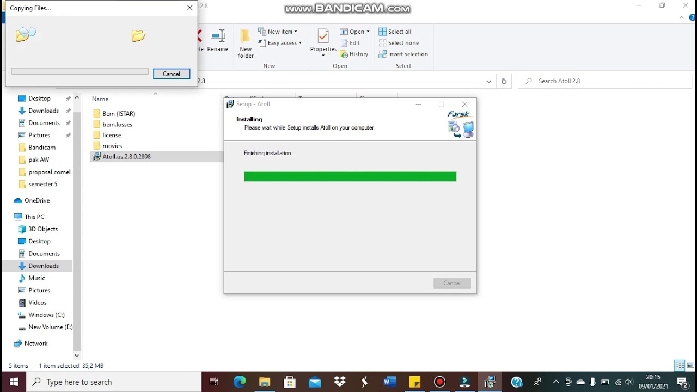The width and height of the screenshot is (697, 392).
Task: Open Microsoft Store from the taskbar
Action: point(290,382)
